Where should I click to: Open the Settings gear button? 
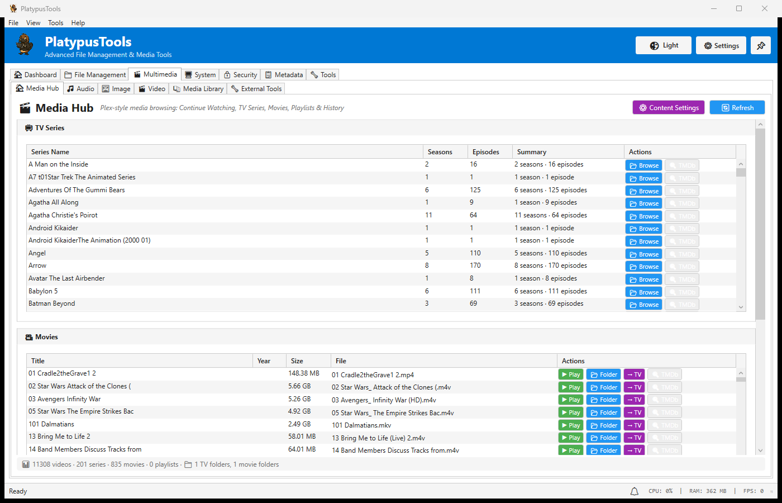pyautogui.click(x=721, y=46)
